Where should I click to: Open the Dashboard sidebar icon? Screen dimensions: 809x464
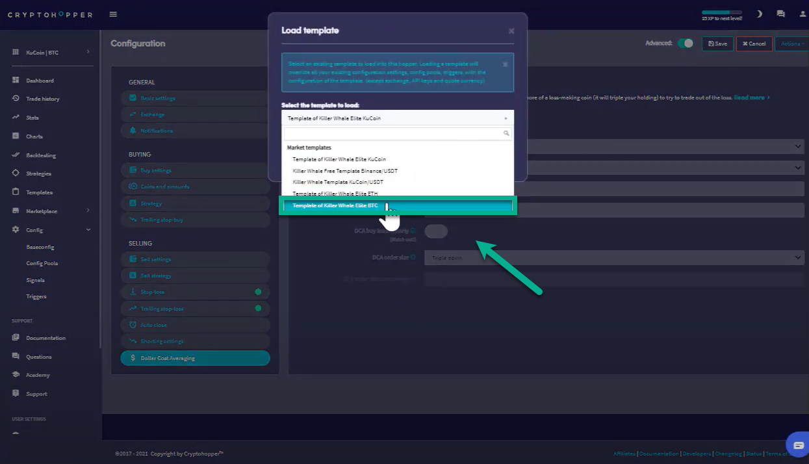pyautogui.click(x=16, y=81)
